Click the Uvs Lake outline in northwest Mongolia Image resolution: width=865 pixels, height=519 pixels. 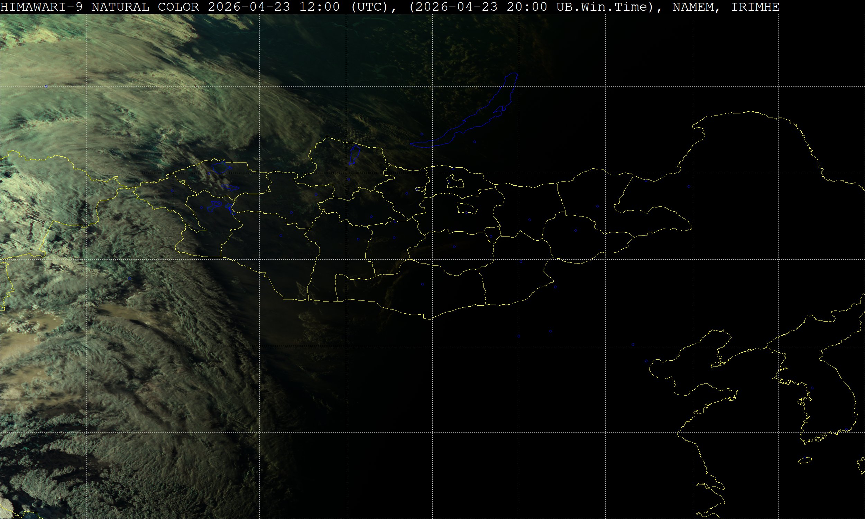220,167
